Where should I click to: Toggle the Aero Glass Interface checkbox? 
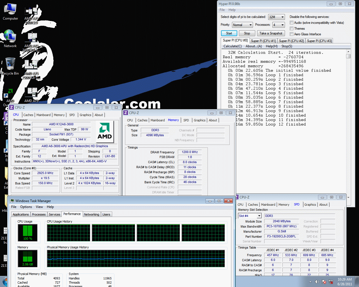(291, 34)
